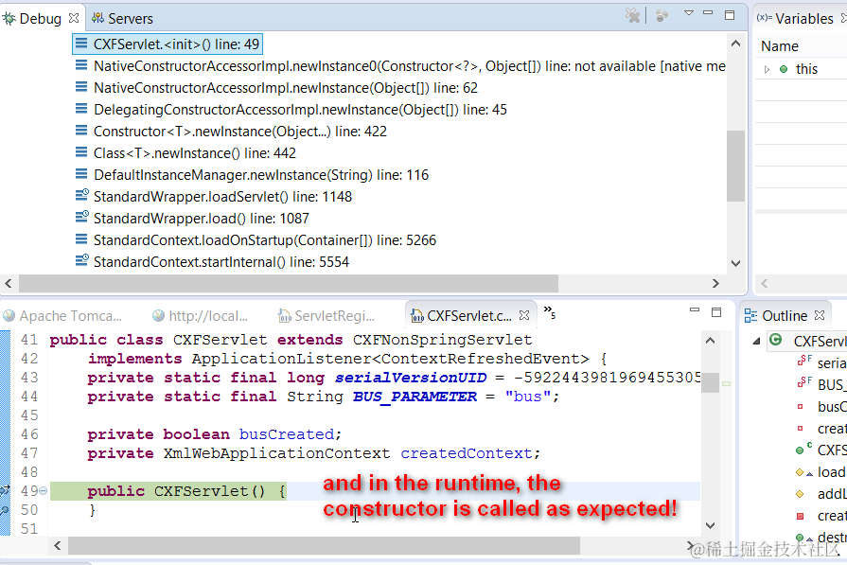The width and height of the screenshot is (847, 565).
Task: Open the ServletRegi... class editor tab
Action: tap(326, 316)
